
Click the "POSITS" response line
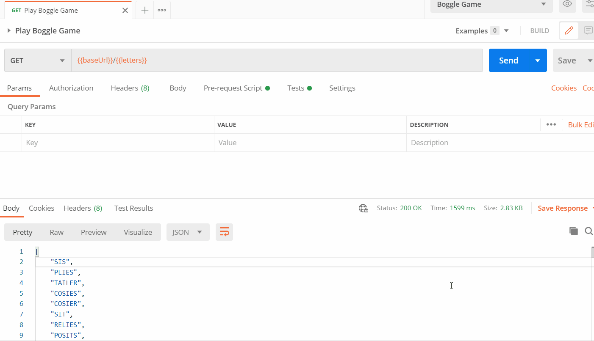[x=68, y=335]
